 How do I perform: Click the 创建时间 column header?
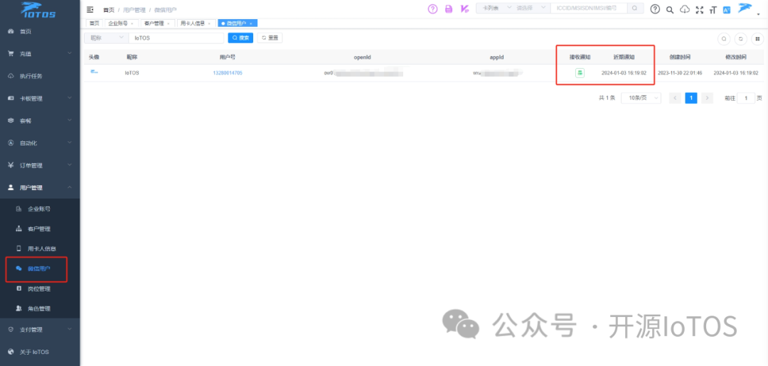(x=680, y=57)
